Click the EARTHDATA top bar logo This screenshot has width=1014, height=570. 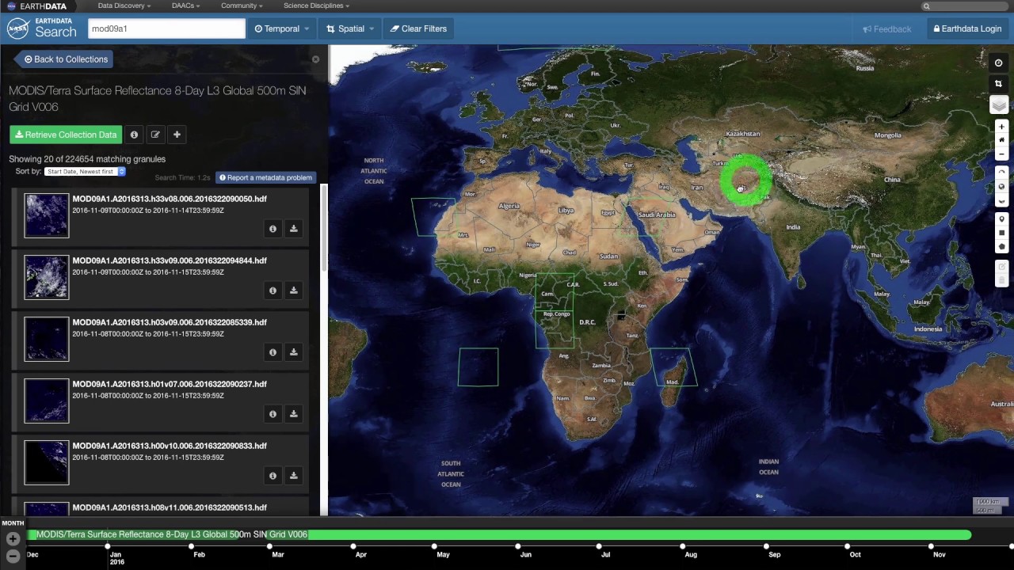(x=37, y=6)
